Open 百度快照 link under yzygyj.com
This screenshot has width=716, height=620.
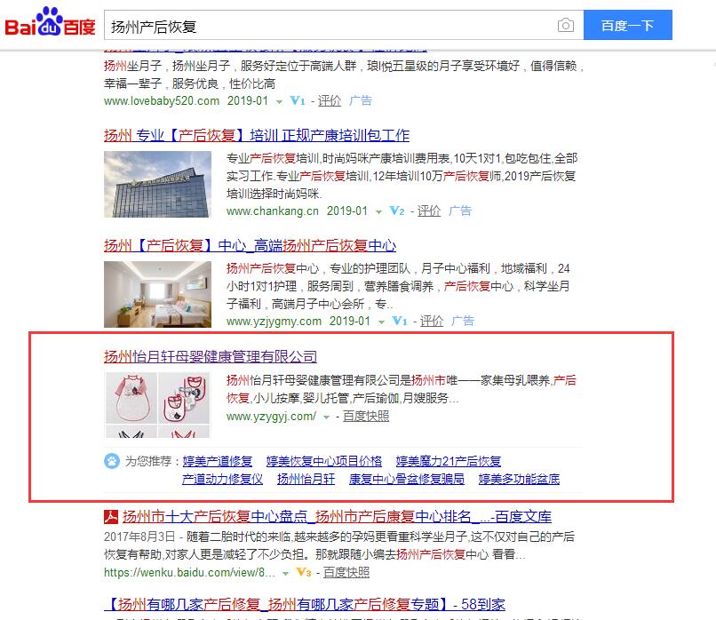(366, 417)
